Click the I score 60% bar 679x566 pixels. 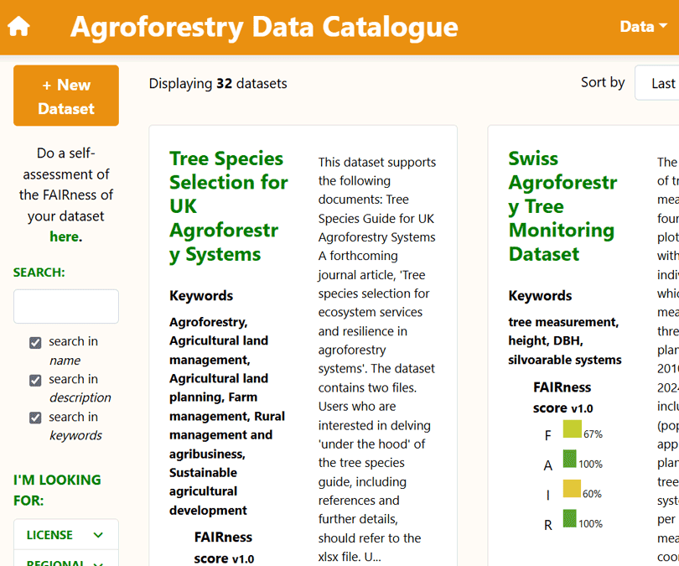[x=572, y=490]
